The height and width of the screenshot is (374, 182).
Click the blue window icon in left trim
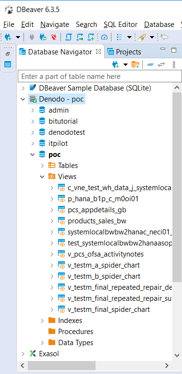[x=8, y=64]
